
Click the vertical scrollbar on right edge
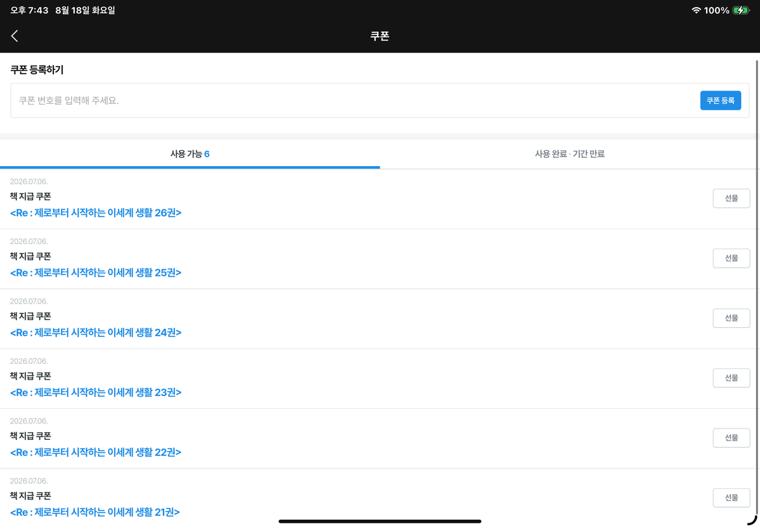click(x=757, y=286)
